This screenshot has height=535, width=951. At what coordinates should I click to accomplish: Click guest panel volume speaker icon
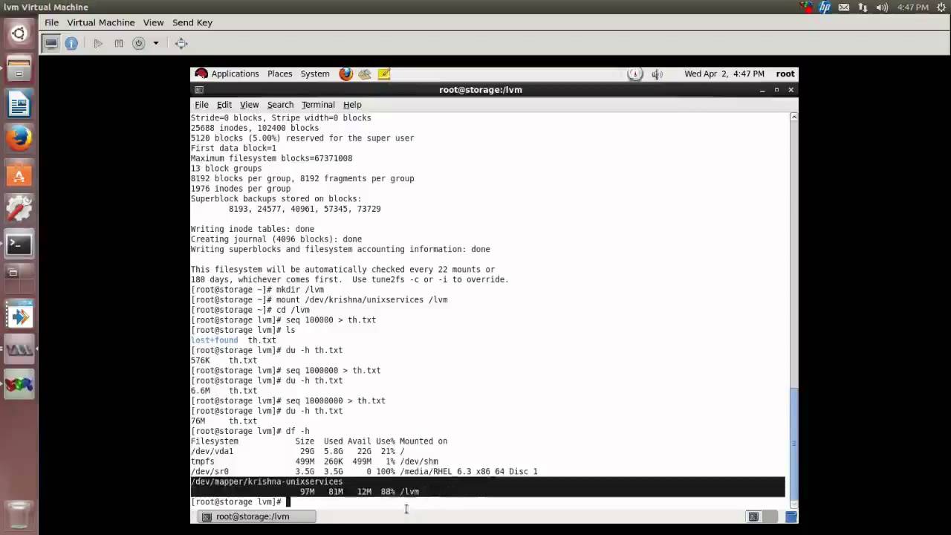[657, 74]
